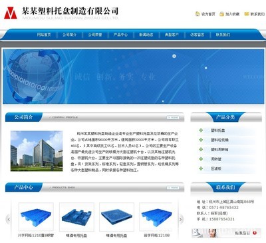Click the 加入收藏 folder icon
This screenshot has height=243, width=266.
[221, 14]
